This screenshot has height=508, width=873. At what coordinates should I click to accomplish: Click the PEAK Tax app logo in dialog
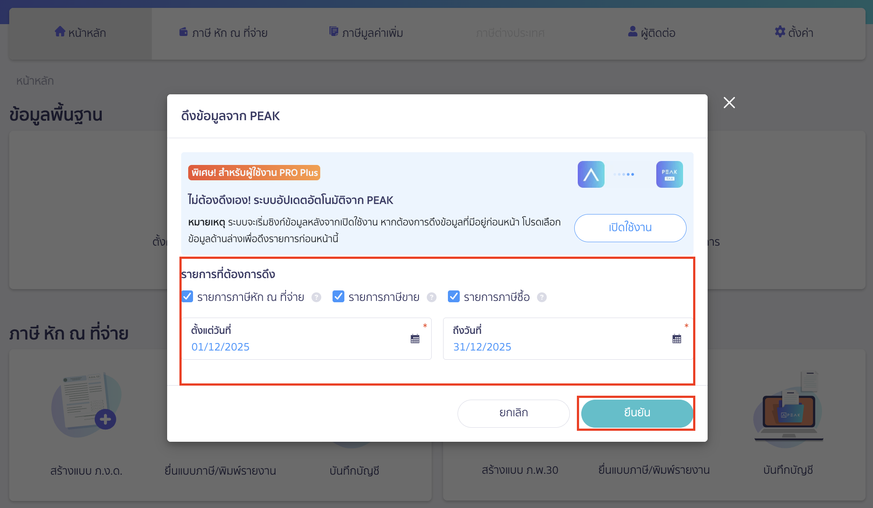(669, 174)
